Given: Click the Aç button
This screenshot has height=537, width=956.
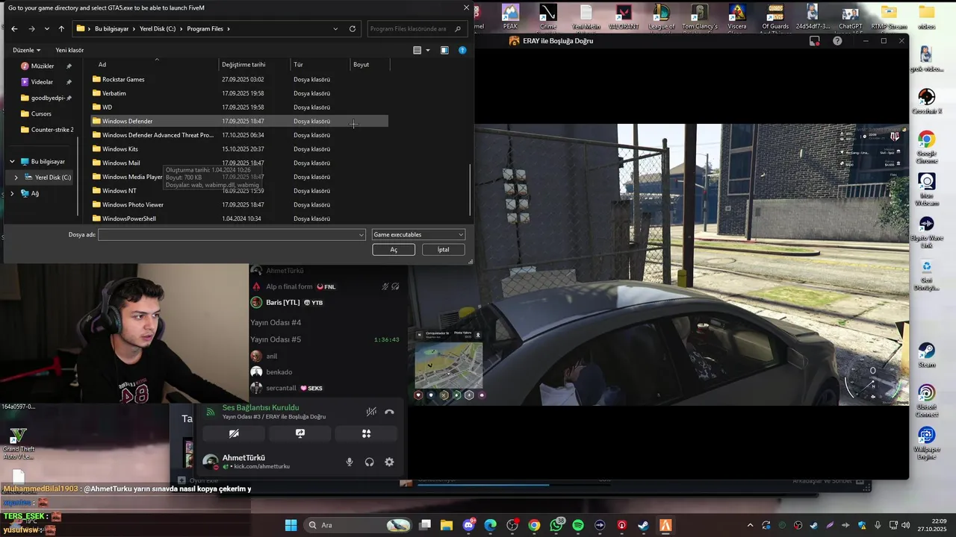Looking at the screenshot, I should pyautogui.click(x=394, y=250).
